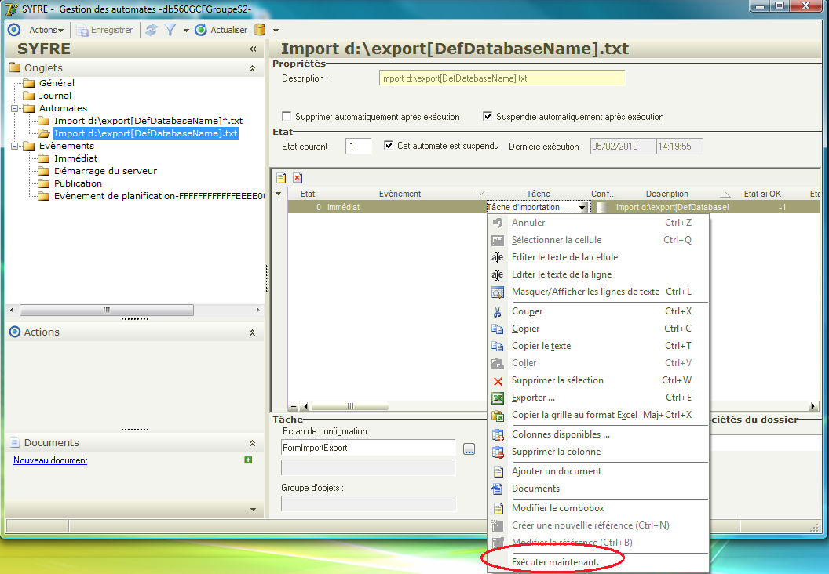Screen dimensions: 829x574
Task: Select the Immédiat event folder
Action: 75,158
